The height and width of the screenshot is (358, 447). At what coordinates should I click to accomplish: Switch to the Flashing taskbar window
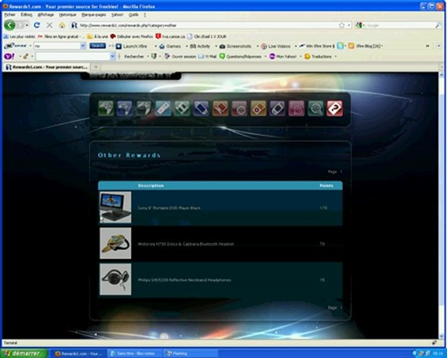pos(191,354)
